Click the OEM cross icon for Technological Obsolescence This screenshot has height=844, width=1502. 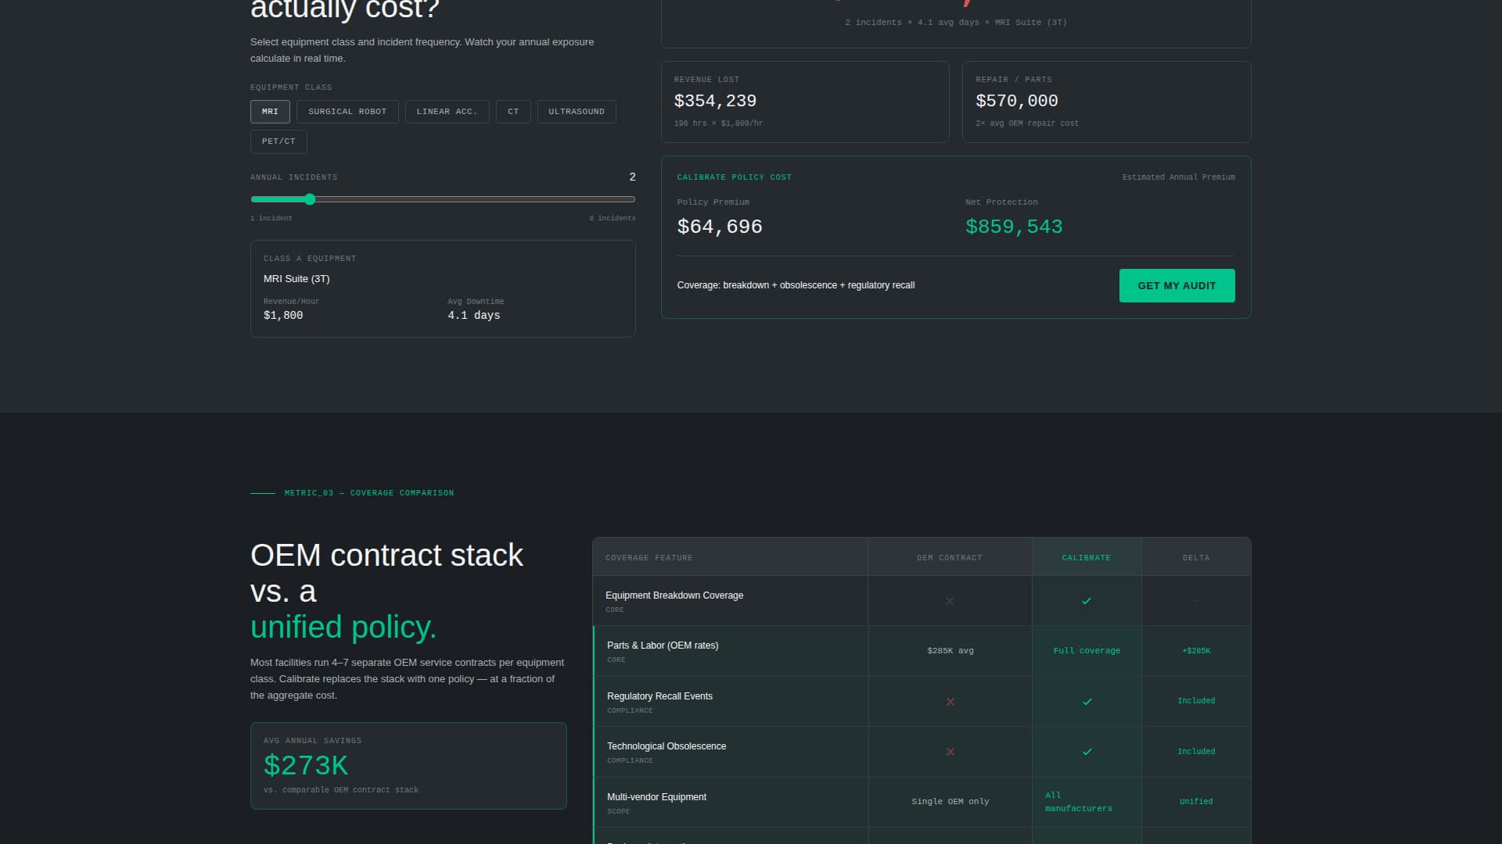pyautogui.click(x=950, y=752)
